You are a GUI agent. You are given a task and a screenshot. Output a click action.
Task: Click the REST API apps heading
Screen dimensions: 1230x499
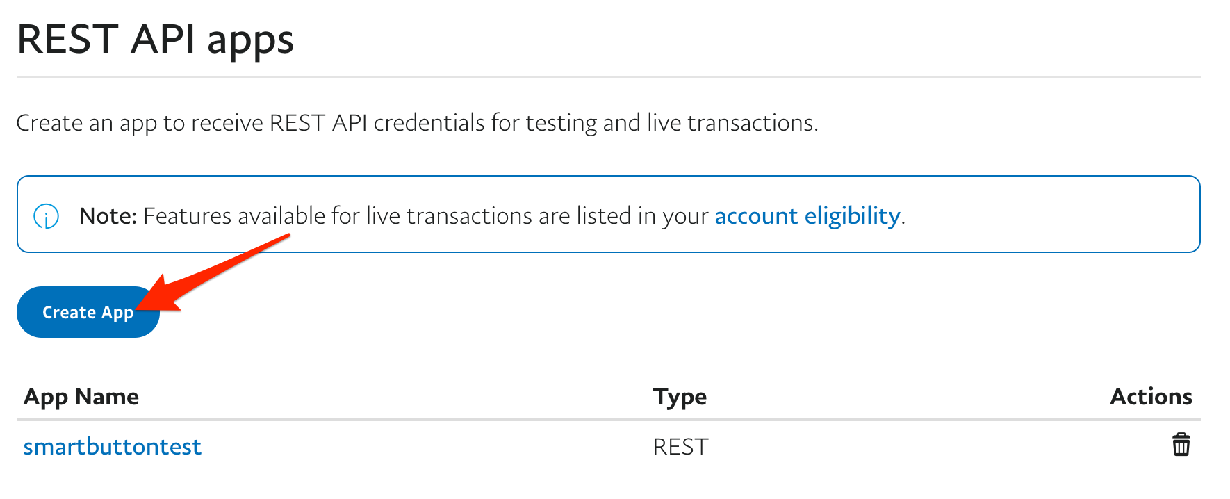click(156, 39)
